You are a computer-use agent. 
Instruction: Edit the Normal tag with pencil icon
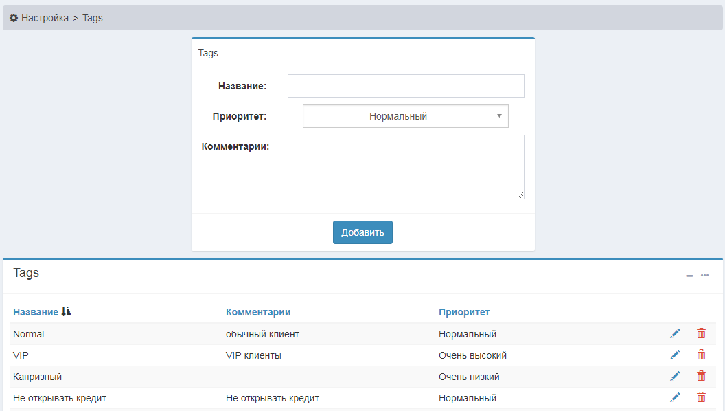click(x=675, y=333)
